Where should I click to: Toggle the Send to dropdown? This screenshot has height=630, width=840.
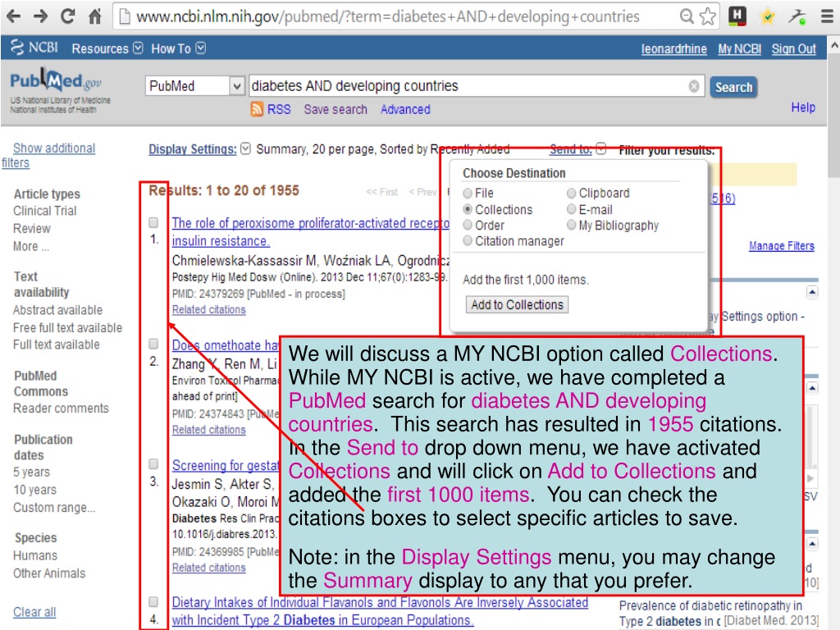pos(577,149)
